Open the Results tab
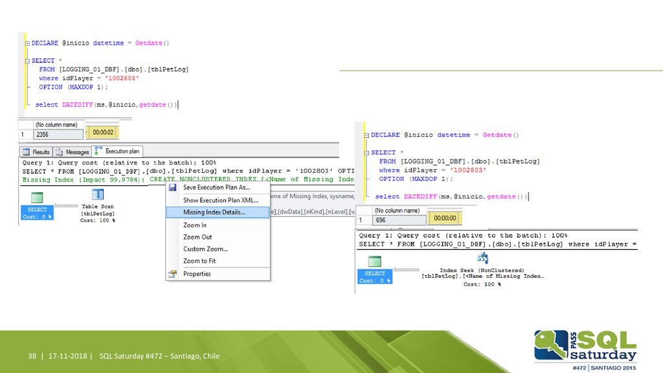663x373 pixels. coord(36,152)
